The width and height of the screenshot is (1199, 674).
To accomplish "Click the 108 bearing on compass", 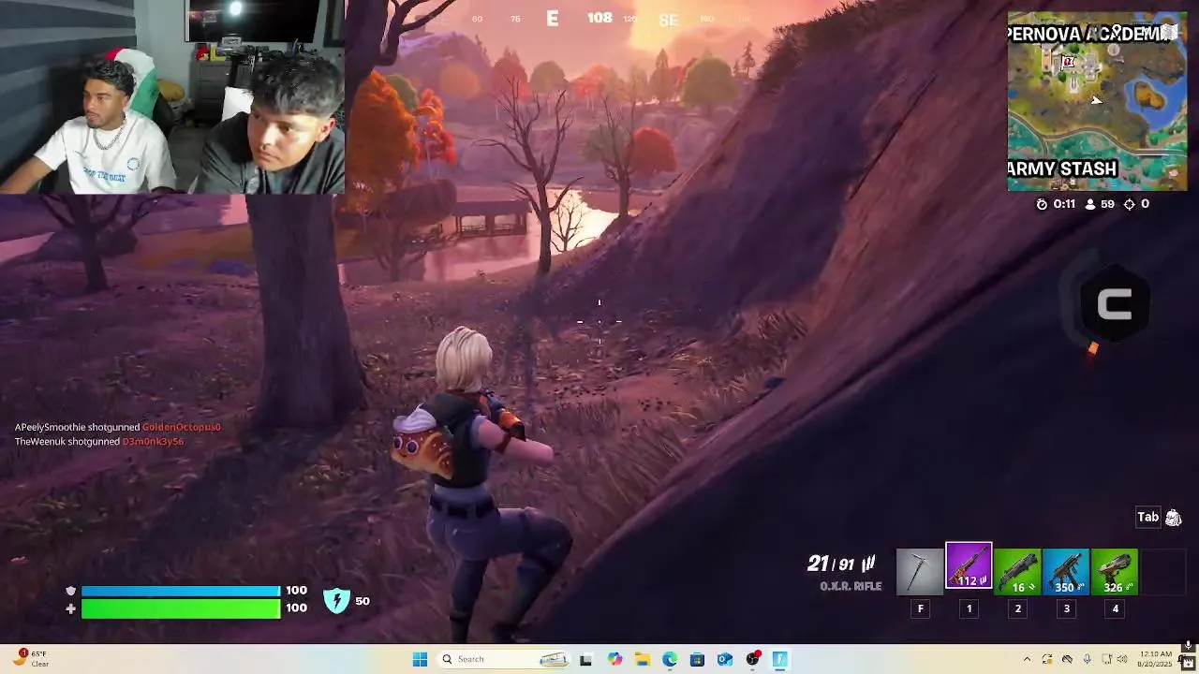I will coord(599,18).
